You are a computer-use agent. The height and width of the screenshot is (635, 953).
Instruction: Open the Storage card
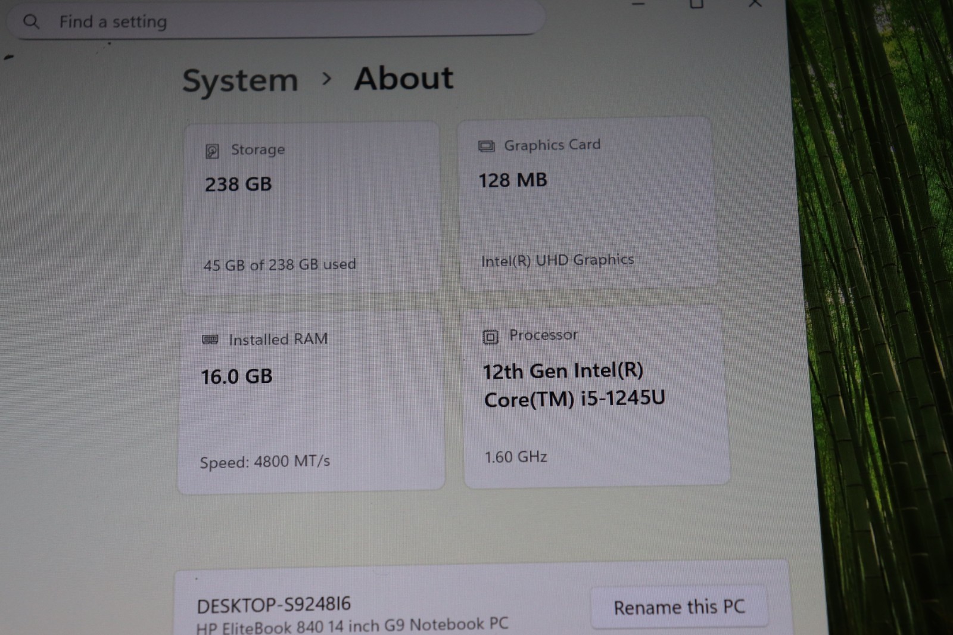(312, 208)
